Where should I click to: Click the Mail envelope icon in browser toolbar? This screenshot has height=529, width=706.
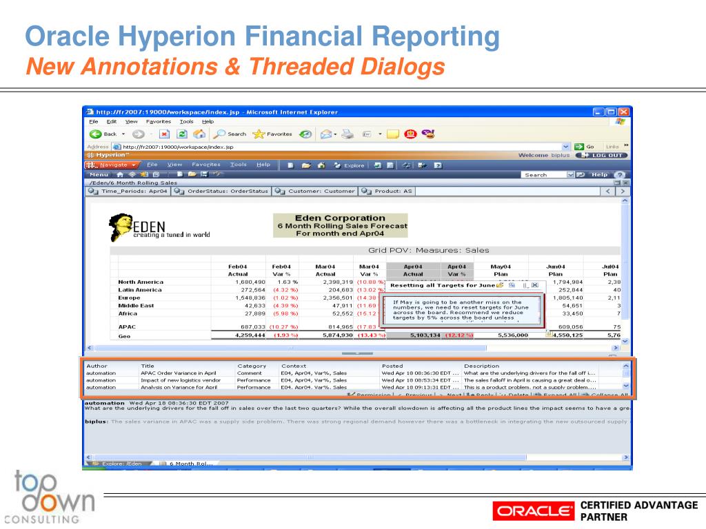(x=326, y=134)
